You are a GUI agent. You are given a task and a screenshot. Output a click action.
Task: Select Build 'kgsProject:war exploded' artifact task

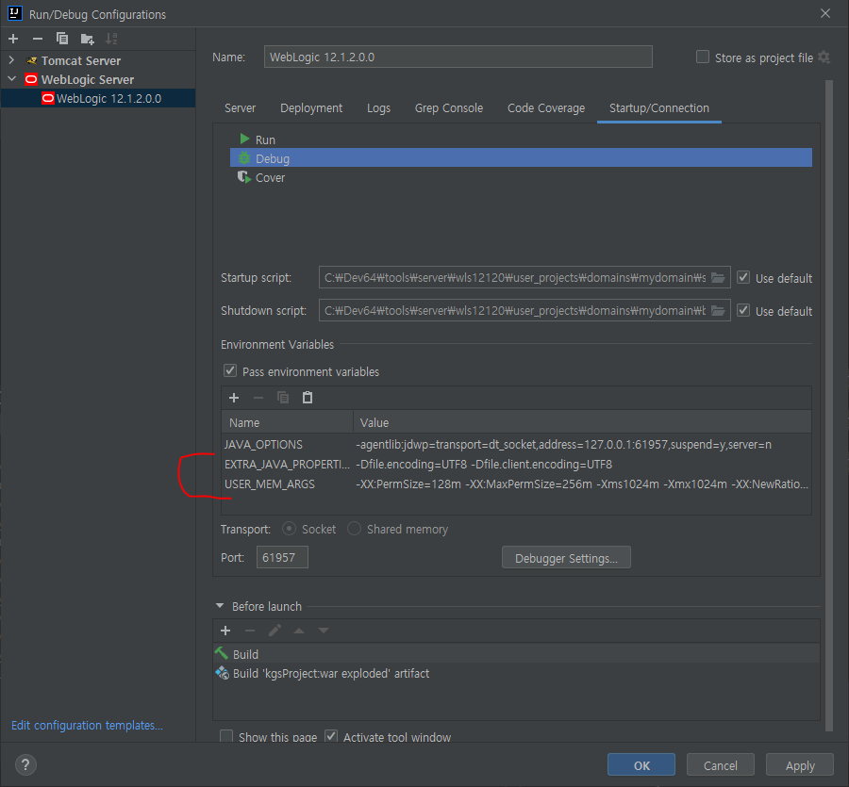point(517,673)
